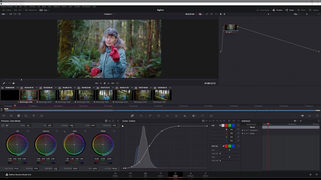Open the Gallery panel

[x=8, y=10]
